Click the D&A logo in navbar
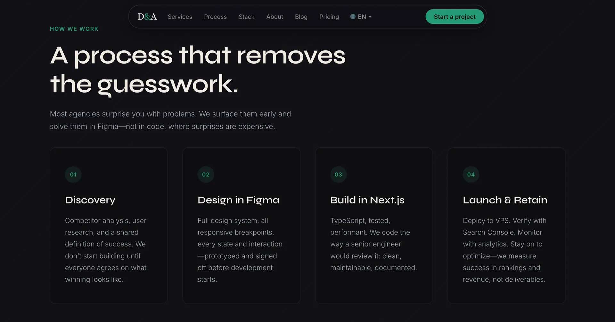This screenshot has height=322, width=615. pos(147,17)
